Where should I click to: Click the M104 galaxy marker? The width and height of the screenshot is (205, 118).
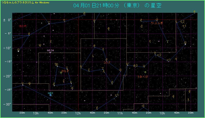click(x=50, y=52)
